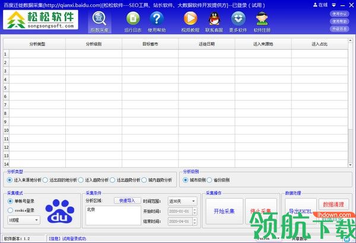Expand the 1线程 thread dropdown
The height and width of the screenshot is (243, 356).
[24, 220]
